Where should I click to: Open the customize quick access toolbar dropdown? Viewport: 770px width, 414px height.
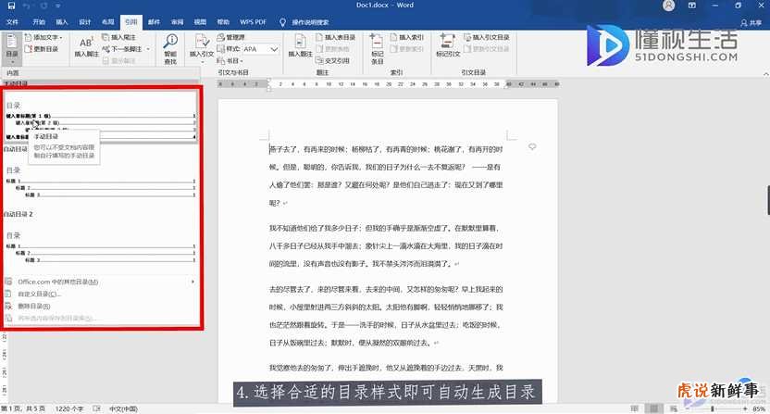click(x=58, y=6)
